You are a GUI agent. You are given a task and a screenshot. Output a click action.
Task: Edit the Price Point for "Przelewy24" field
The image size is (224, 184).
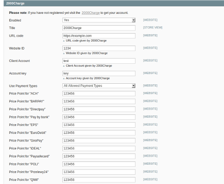coord(99,172)
